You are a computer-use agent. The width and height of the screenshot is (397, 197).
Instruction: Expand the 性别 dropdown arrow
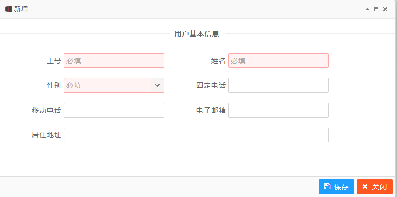157,85
